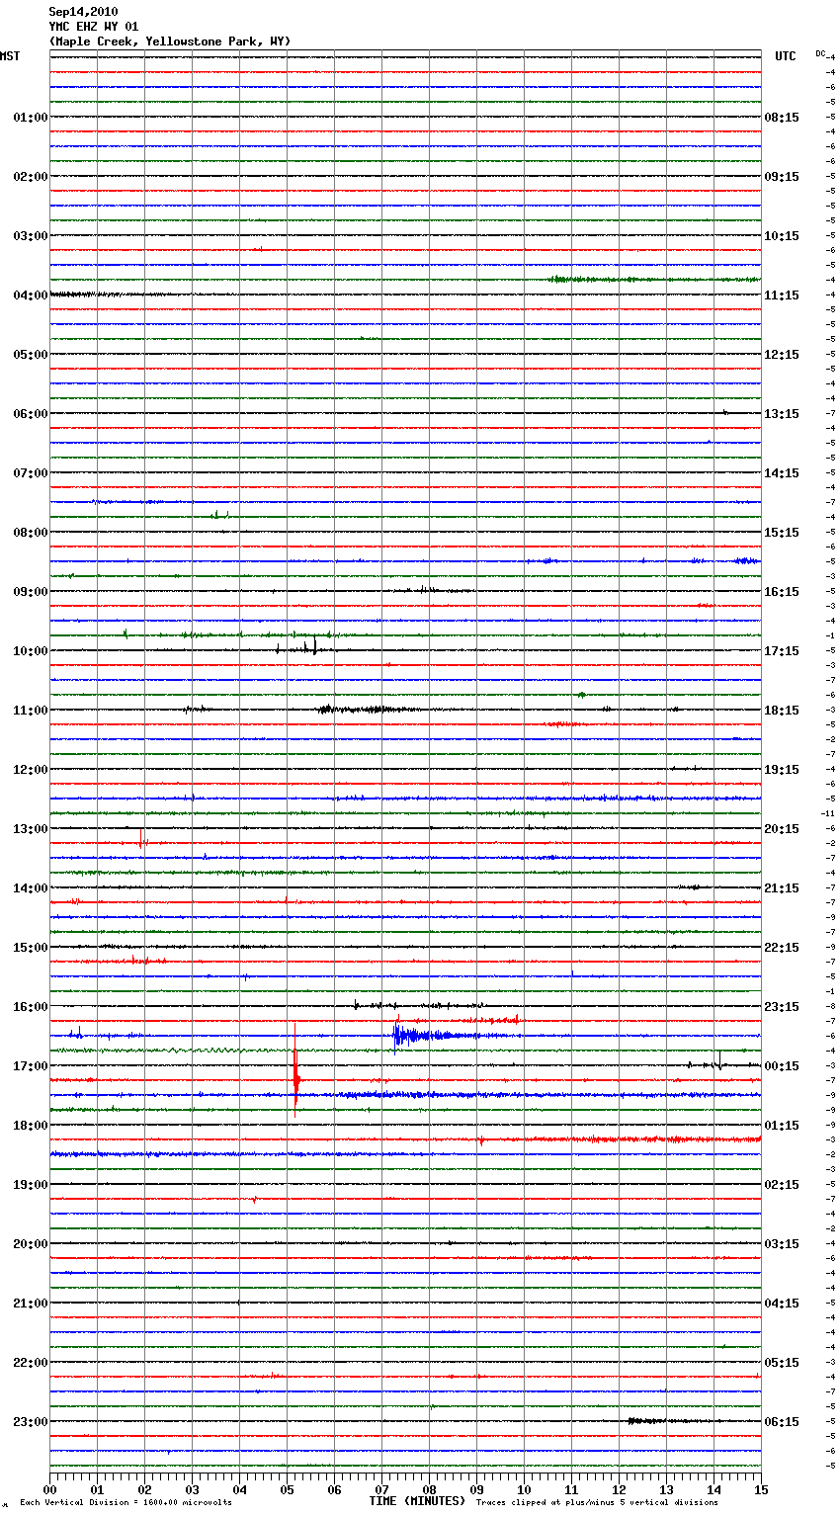This screenshot has height=1516, width=840.
Task: Click the '08:15' UTC time label
Action: coord(782,118)
